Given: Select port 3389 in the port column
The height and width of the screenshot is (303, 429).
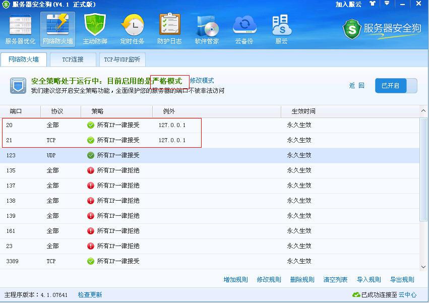Looking at the screenshot, I should pos(12,261).
